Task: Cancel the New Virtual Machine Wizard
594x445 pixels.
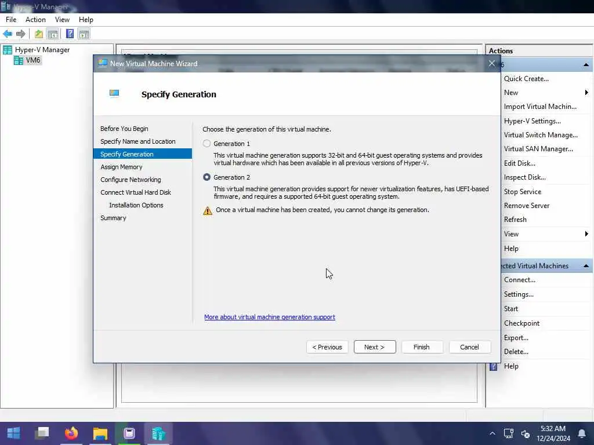Action: [469, 347]
